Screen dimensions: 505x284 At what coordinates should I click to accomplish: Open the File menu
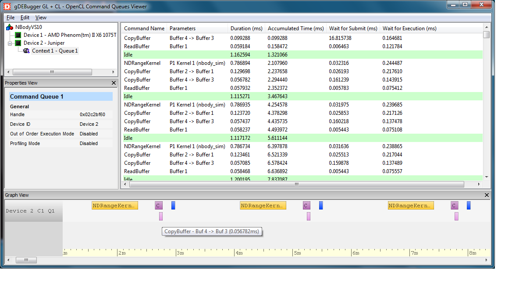(x=11, y=18)
